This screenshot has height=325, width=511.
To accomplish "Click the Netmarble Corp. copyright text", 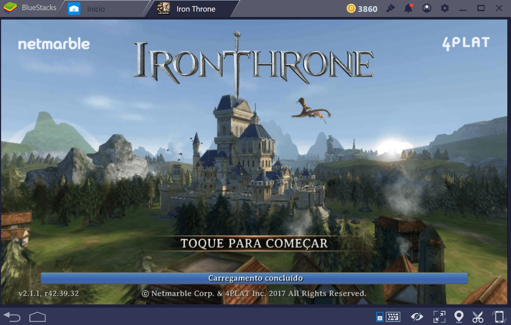I will click(254, 294).
